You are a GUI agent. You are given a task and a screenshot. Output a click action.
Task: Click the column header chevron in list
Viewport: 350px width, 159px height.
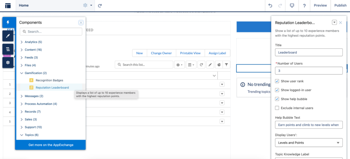click(x=214, y=76)
